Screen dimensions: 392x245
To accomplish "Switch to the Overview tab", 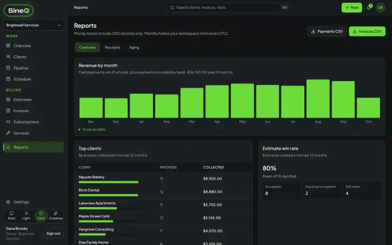I will tap(87, 47).
